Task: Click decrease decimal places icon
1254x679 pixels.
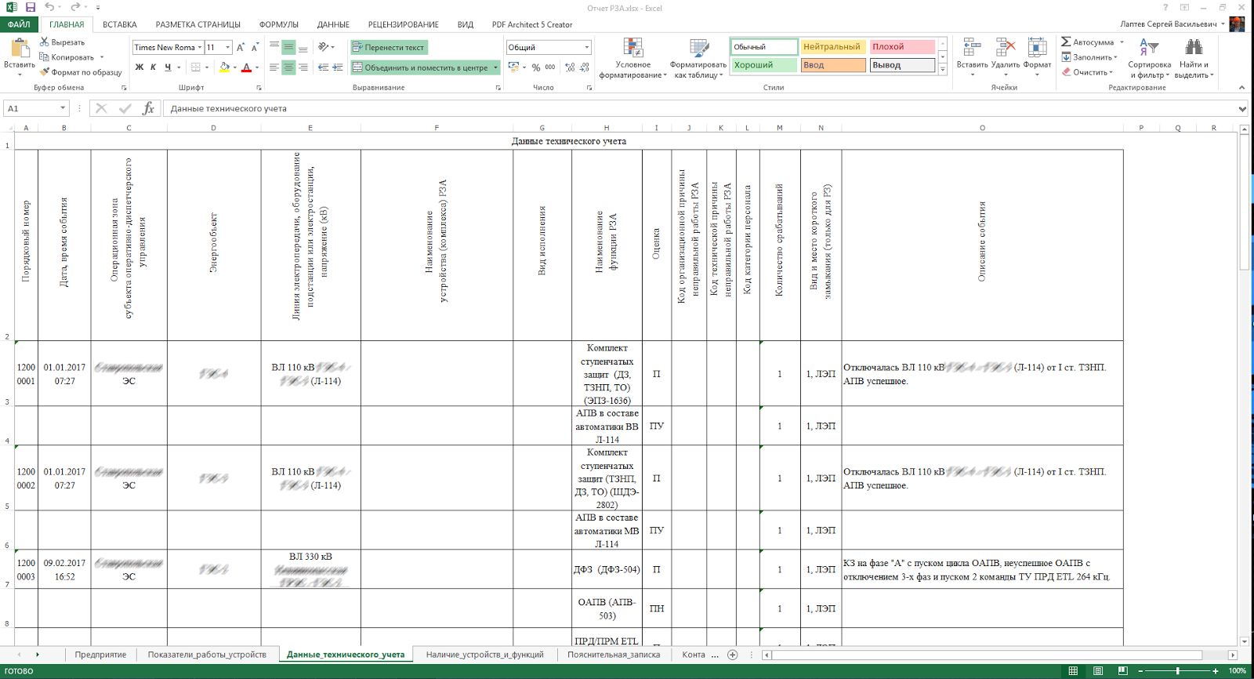Action: click(x=585, y=67)
